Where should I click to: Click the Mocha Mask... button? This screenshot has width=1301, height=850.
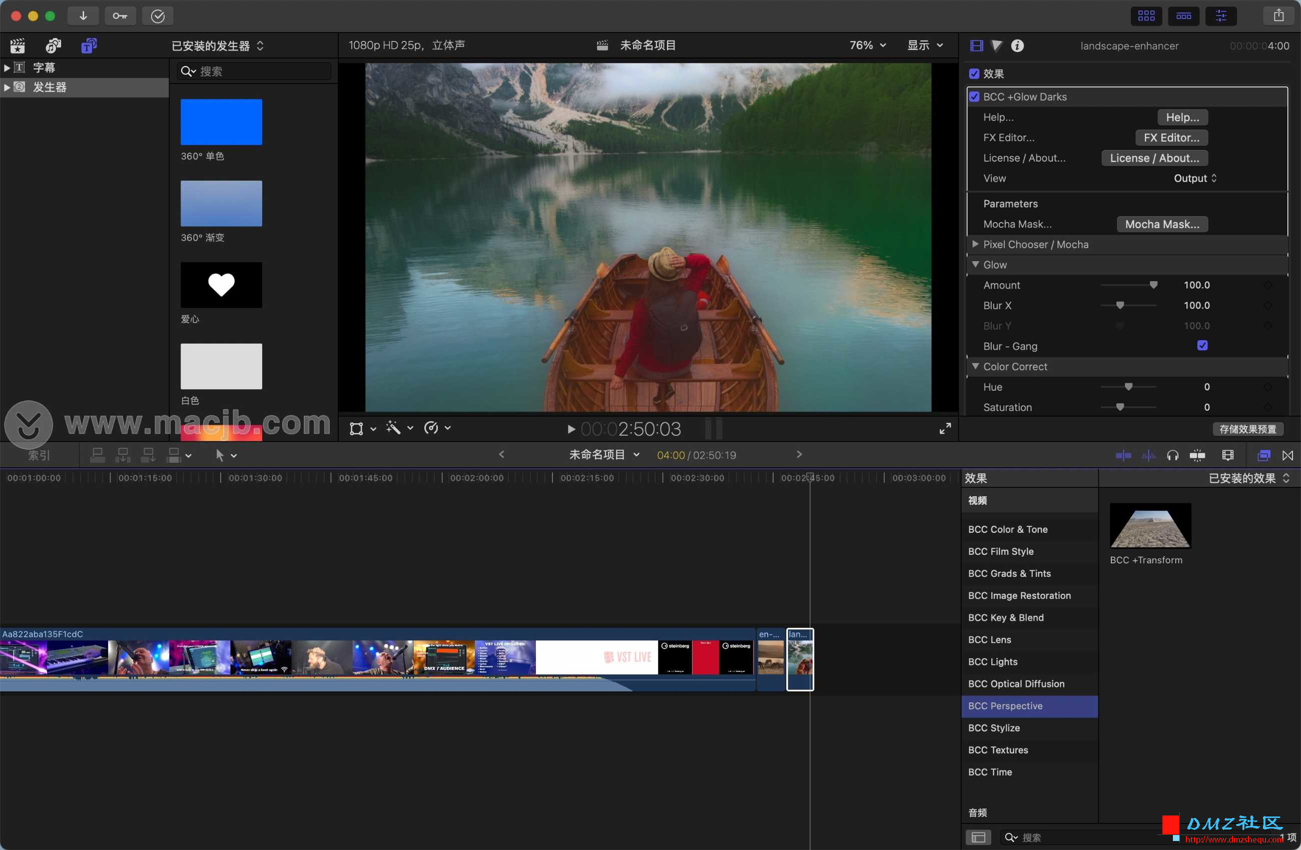[1162, 224]
